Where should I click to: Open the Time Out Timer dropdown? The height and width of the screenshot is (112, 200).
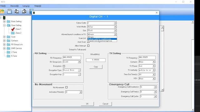tap(154, 74)
